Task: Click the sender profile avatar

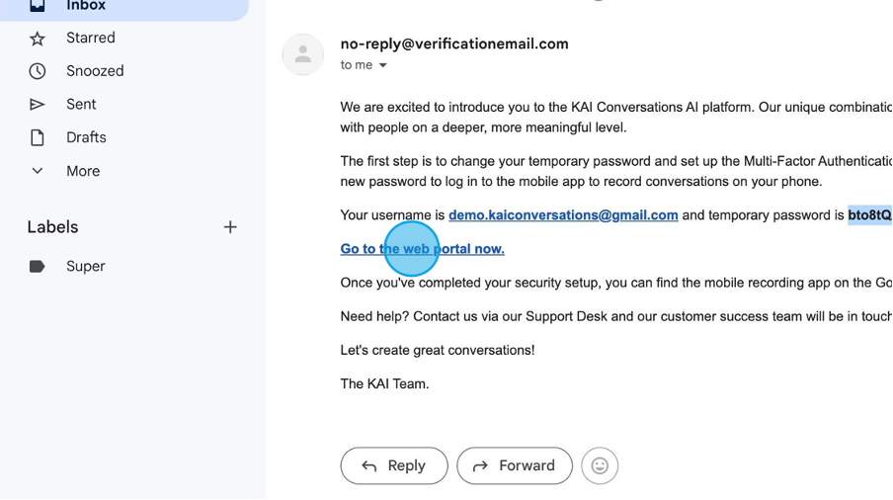Action: 303,54
